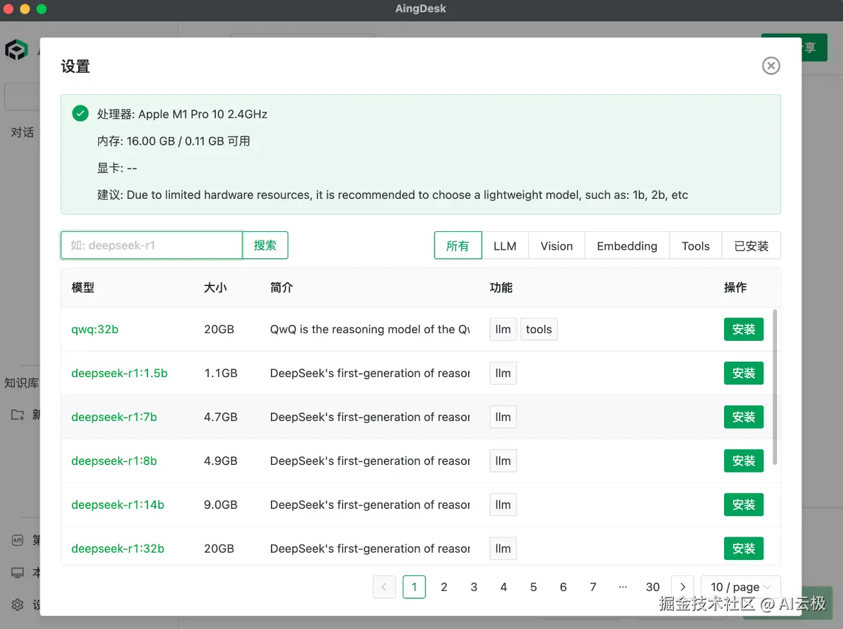The width and height of the screenshot is (843, 629).
Task: Select page 1 in pagination
Action: 414,587
